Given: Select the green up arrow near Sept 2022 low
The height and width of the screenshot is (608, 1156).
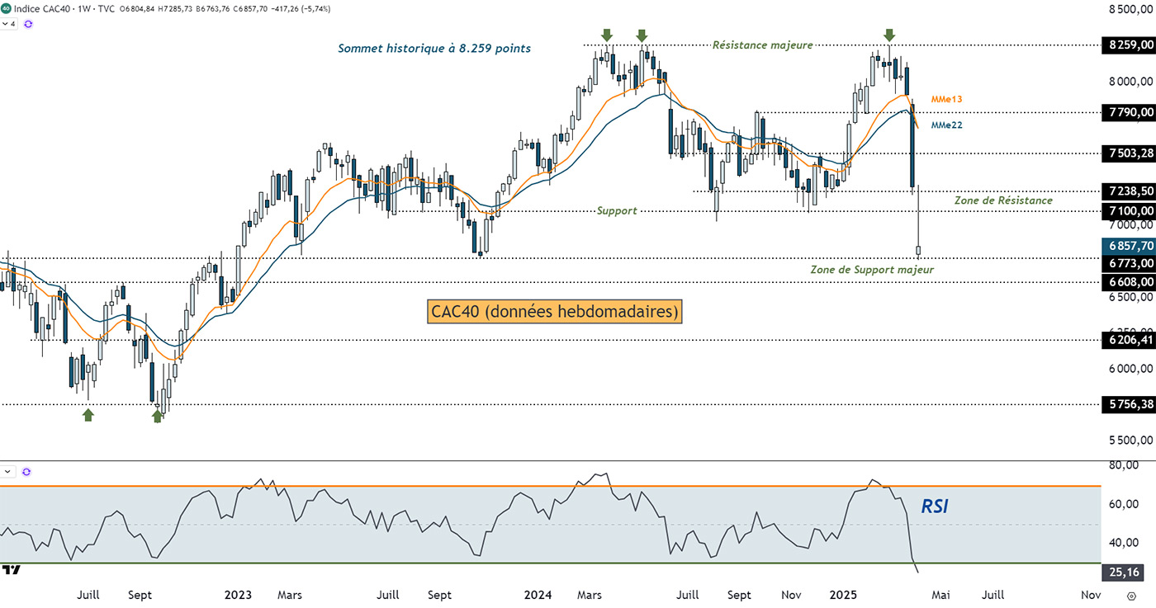Looking at the screenshot, I should coord(157,417).
